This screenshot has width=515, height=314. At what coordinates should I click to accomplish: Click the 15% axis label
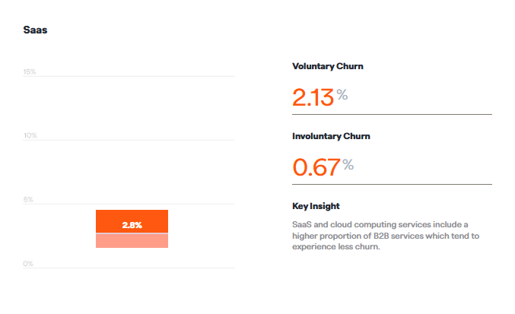click(29, 72)
